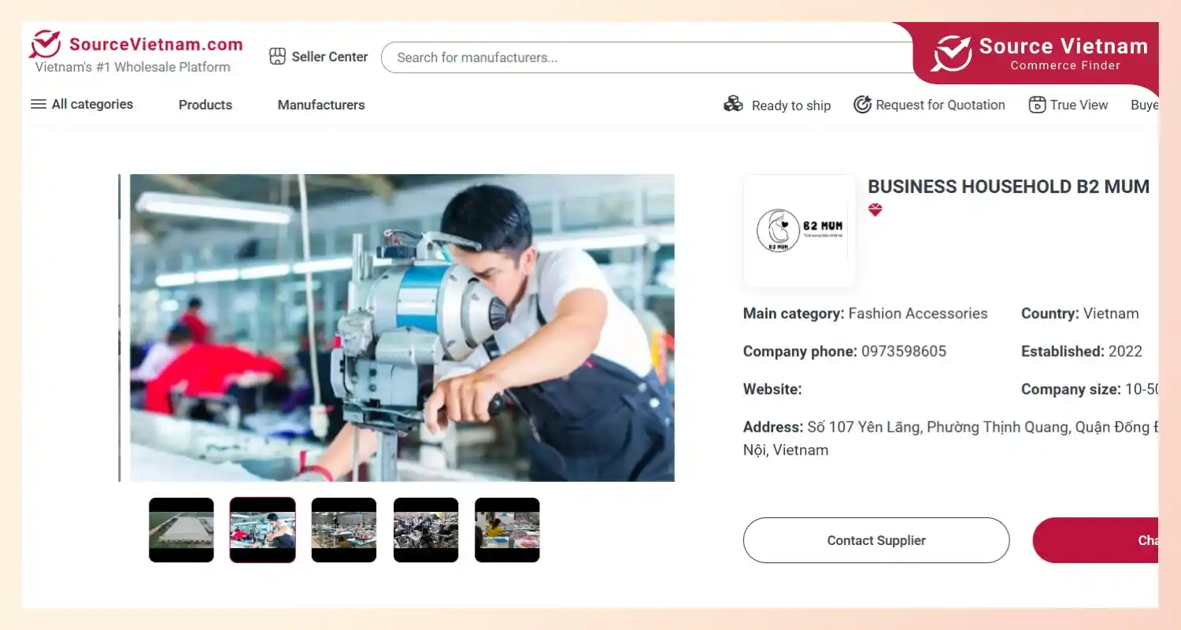Open the Seller Center store icon
This screenshot has height=630, width=1181.
[277, 57]
